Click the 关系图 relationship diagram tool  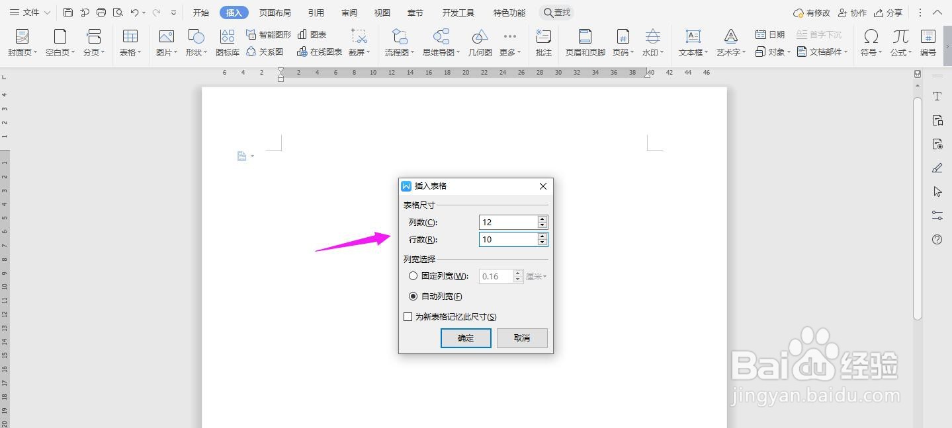[265, 52]
